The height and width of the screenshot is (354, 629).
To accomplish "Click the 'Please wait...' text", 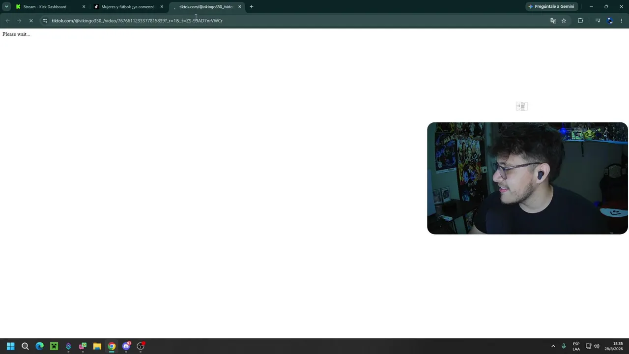I will pos(16,34).
